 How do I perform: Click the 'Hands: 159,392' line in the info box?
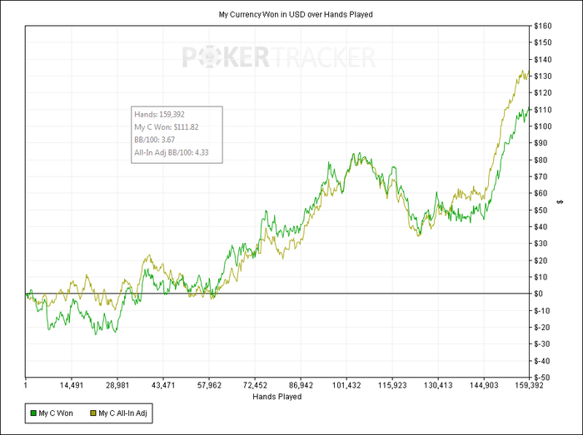point(159,114)
